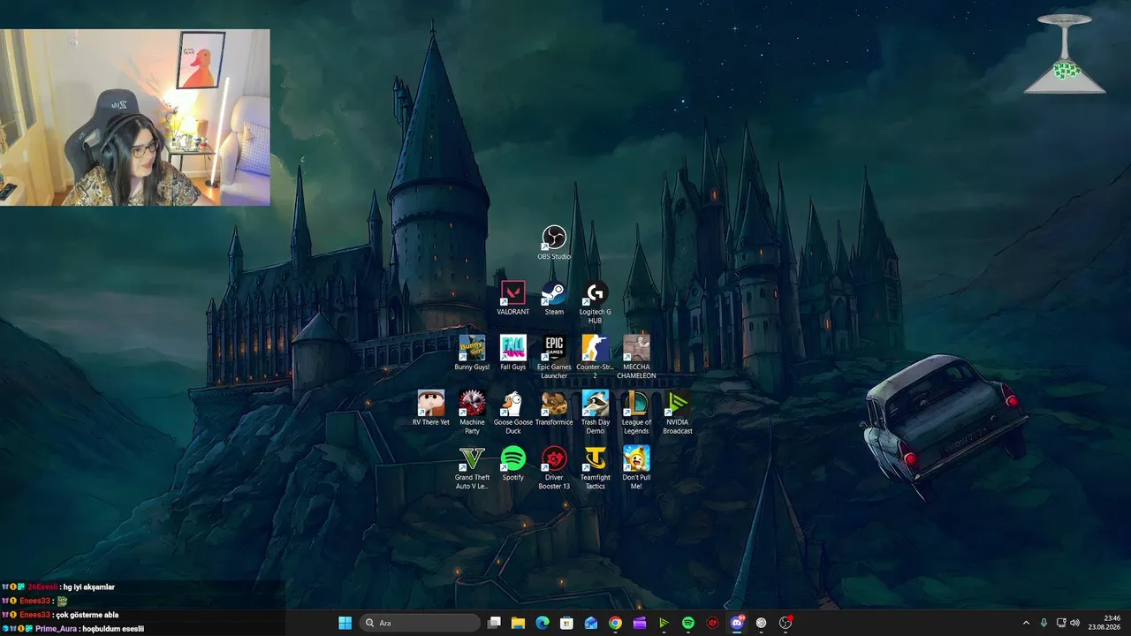
Task: Click the Goose Goose Duck icon
Action: click(513, 413)
